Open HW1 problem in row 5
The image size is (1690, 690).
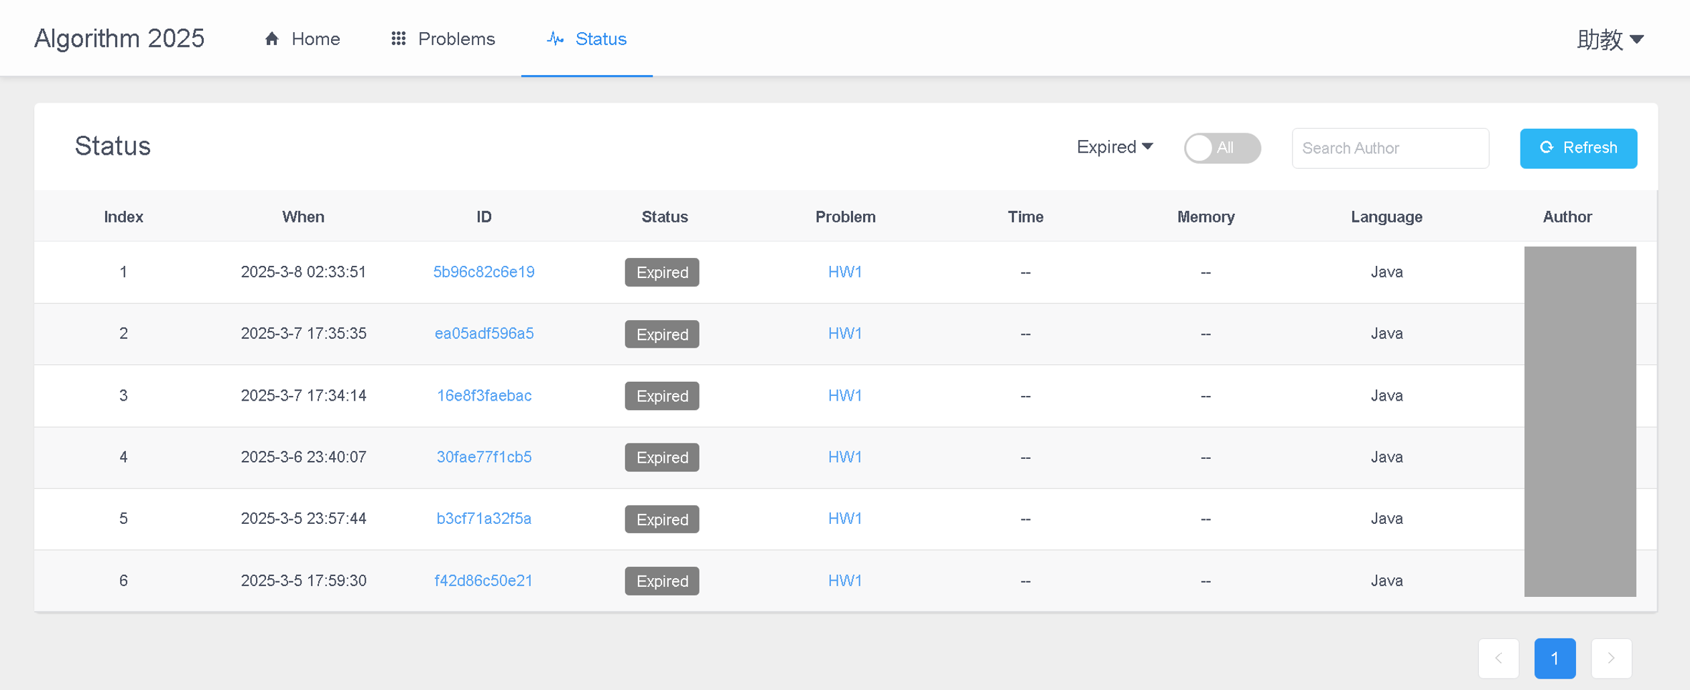[x=845, y=519]
